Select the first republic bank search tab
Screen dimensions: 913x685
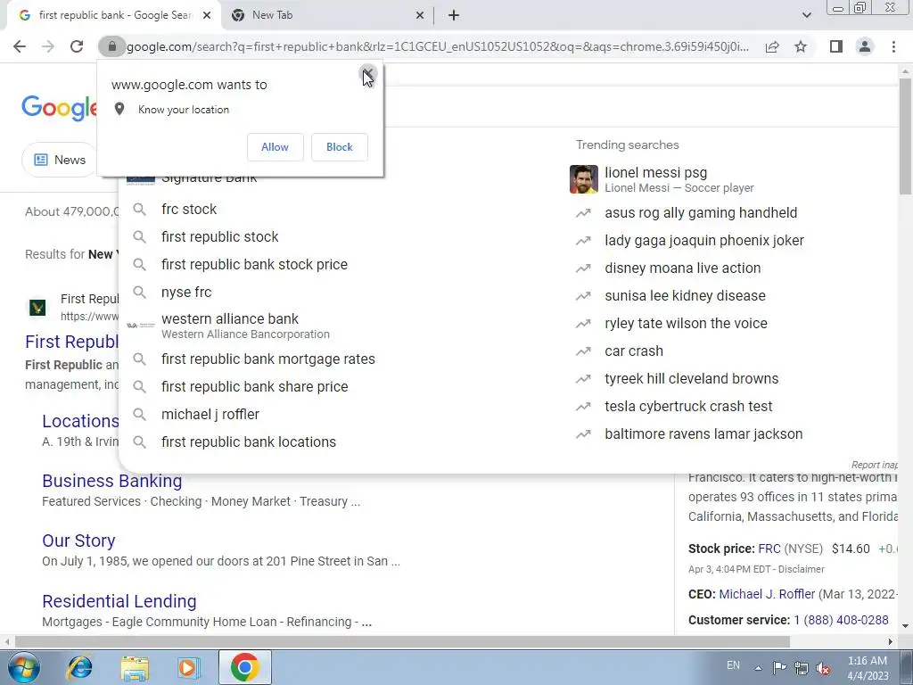(113, 16)
